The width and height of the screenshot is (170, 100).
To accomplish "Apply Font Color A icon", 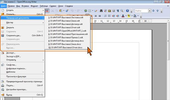I will (123, 16).
